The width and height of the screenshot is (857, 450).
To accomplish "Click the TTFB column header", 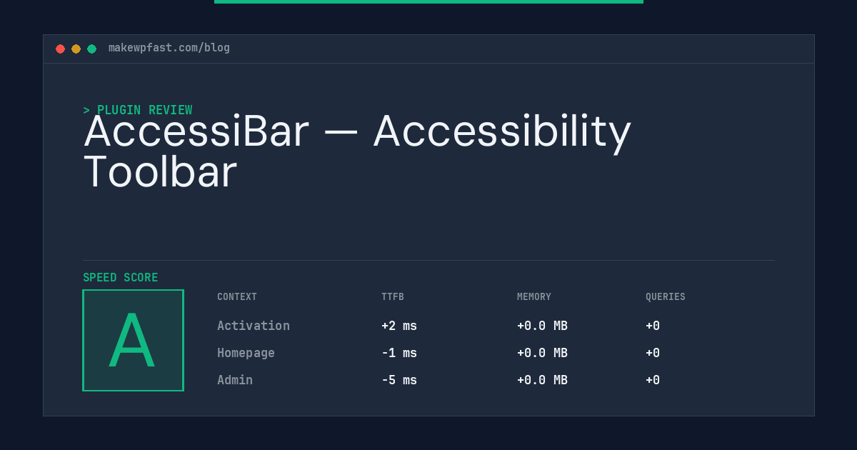I will [x=393, y=297].
